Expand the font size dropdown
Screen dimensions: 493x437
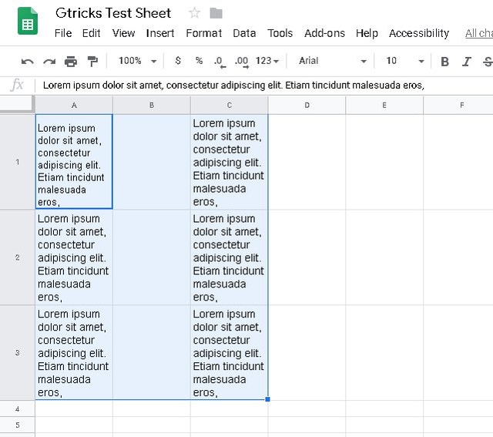pyautogui.click(x=404, y=61)
